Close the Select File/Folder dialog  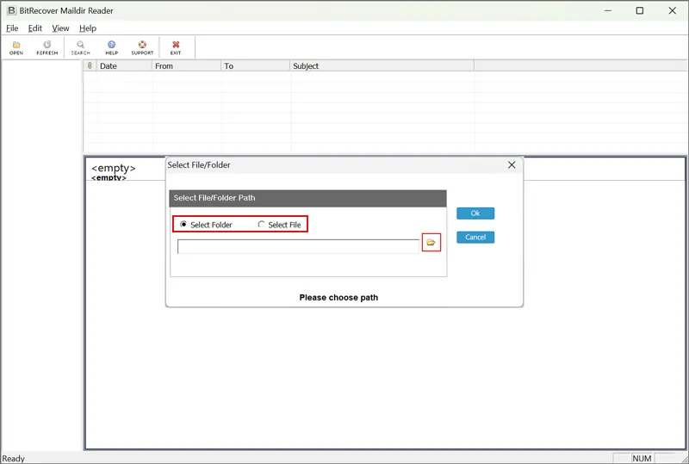click(x=512, y=164)
